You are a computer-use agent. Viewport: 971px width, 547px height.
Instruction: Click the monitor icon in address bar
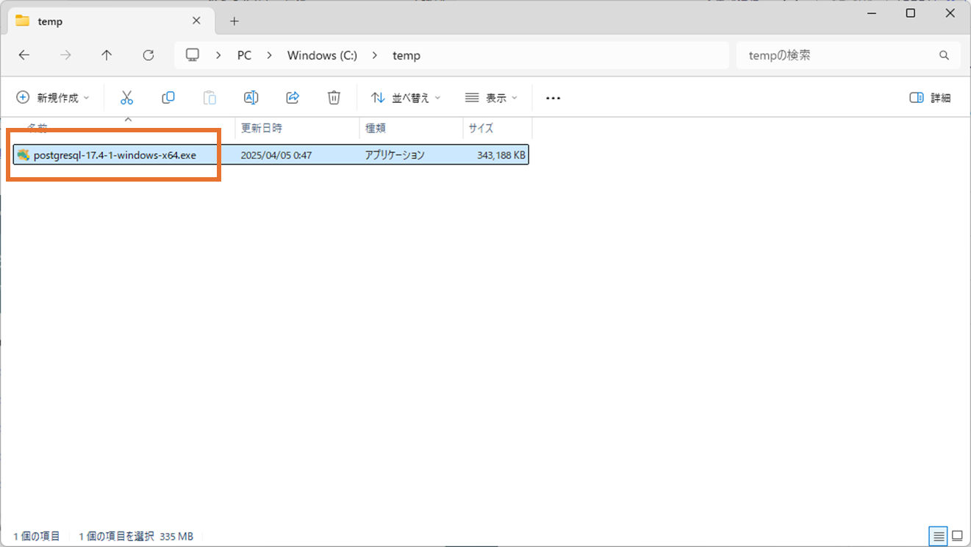coord(193,55)
